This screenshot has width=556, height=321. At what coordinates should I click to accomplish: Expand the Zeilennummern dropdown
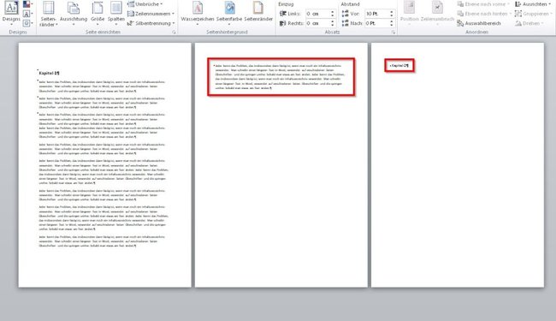[151, 14]
